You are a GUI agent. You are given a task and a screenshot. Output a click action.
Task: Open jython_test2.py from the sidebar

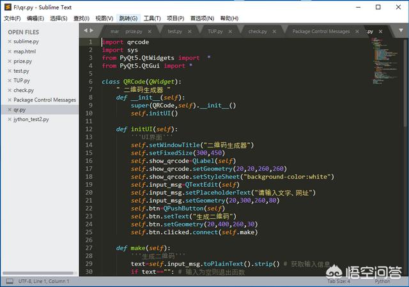[31, 119]
